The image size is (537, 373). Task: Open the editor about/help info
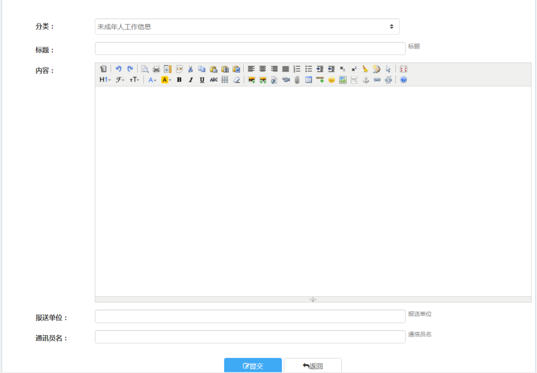point(404,80)
